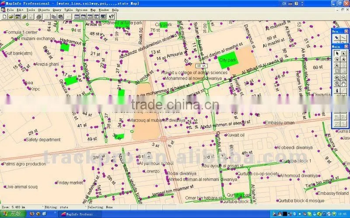Viewport: 350px width, 218px height.
Task: Click the Friday market map label
Action: (70, 183)
